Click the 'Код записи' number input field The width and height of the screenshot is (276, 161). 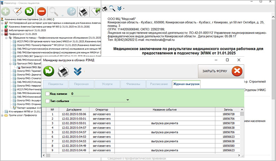click(x=79, y=93)
